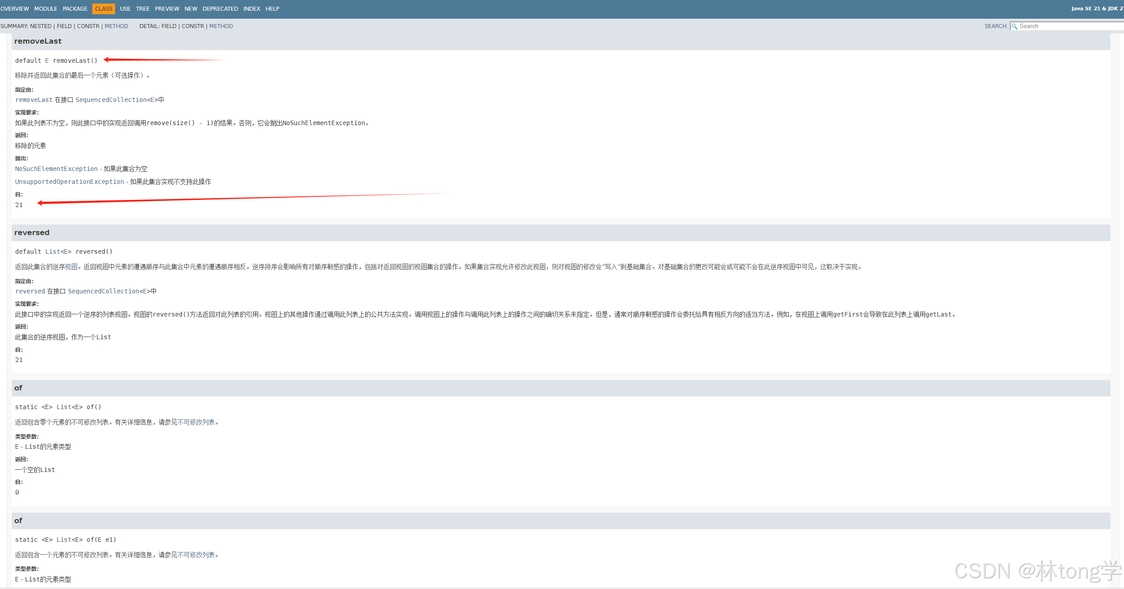This screenshot has width=1124, height=589.
Task: Open NoSuchElementException documentation link
Action: coord(56,169)
